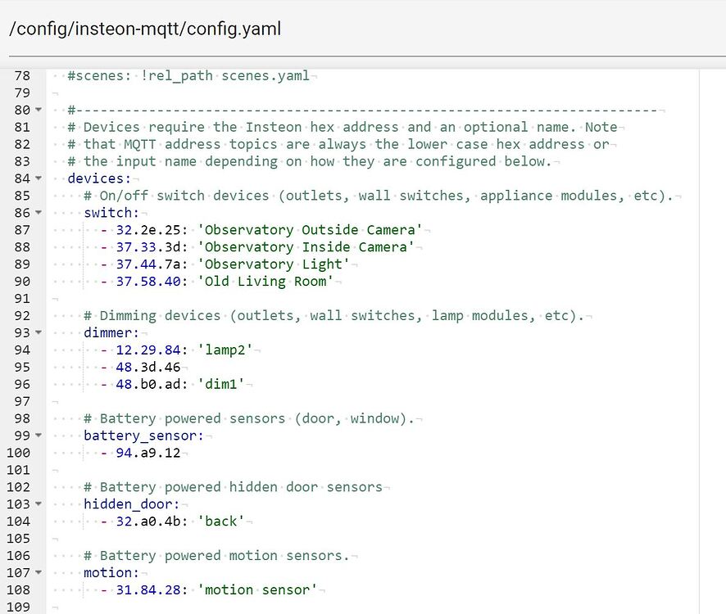The height and width of the screenshot is (614, 726).
Task: Click the 'lamp2' string
Action: point(225,350)
